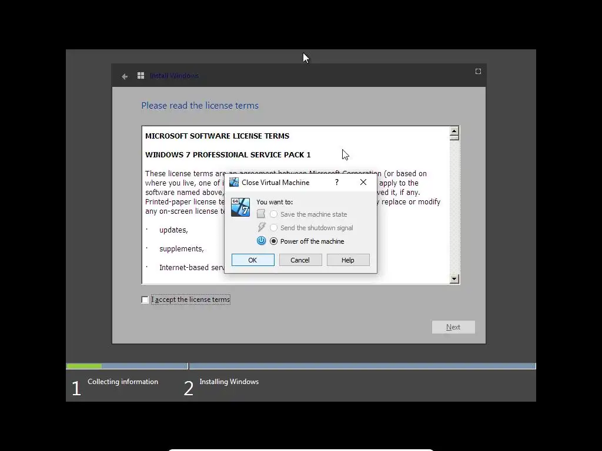The height and width of the screenshot is (451, 602).
Task: Click the Next button in the installer
Action: (x=453, y=327)
